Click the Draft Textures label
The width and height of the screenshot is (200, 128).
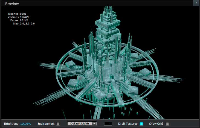coord(128,124)
